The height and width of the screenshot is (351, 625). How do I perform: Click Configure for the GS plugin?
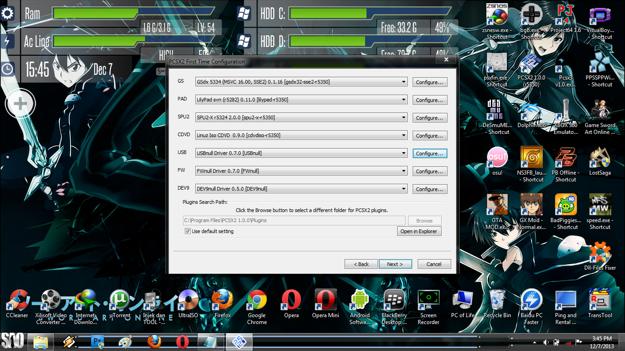[x=430, y=82]
